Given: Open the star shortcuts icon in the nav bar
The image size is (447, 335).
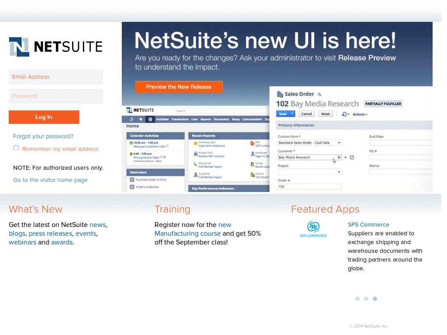Looking at the screenshot, I should pos(141,119).
